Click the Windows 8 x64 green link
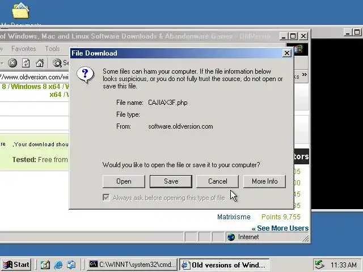 pyautogui.click(x=35, y=87)
